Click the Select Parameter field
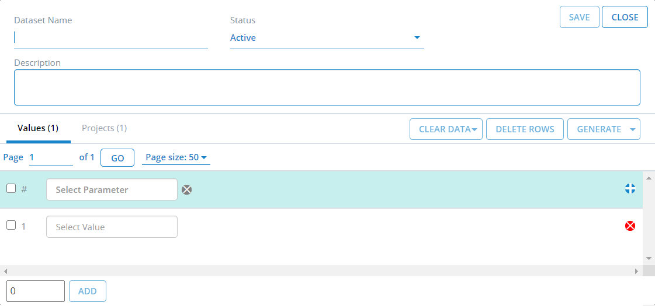 112,189
